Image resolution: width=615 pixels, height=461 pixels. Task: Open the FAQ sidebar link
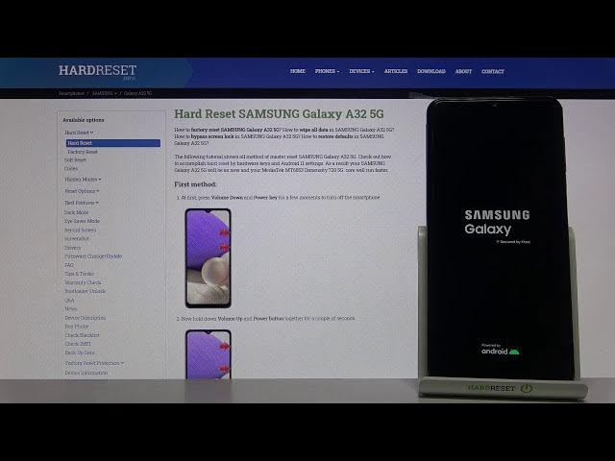tap(69, 265)
